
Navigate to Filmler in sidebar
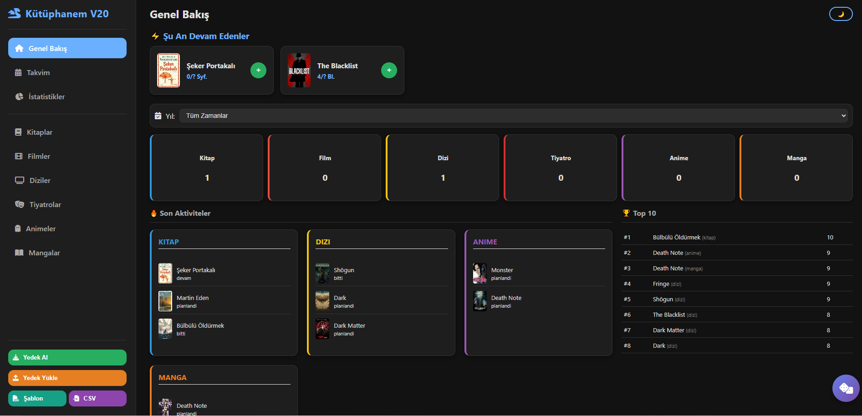point(39,156)
